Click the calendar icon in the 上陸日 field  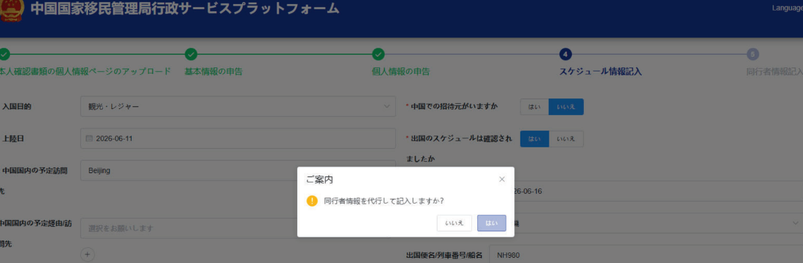89,139
